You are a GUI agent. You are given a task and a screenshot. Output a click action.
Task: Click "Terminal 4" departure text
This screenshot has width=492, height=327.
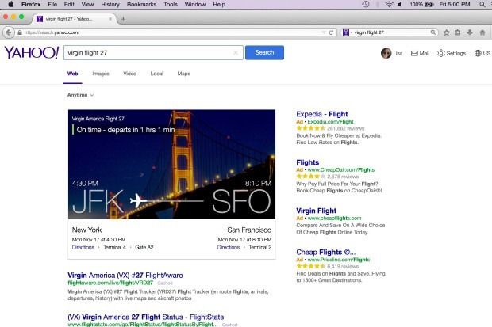click(x=115, y=247)
